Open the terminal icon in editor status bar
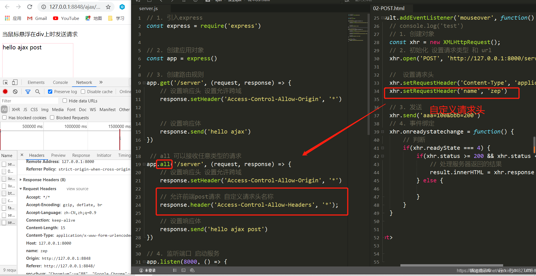 pos(183,270)
